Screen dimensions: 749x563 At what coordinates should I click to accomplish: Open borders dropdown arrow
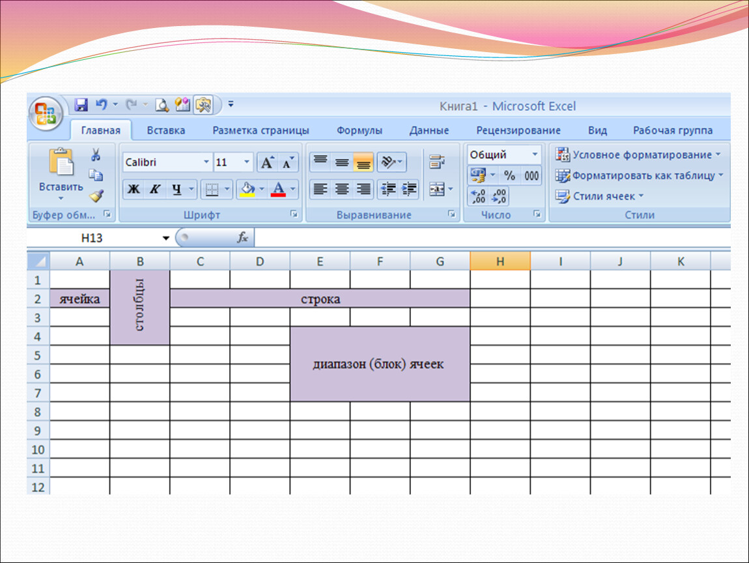tap(227, 189)
